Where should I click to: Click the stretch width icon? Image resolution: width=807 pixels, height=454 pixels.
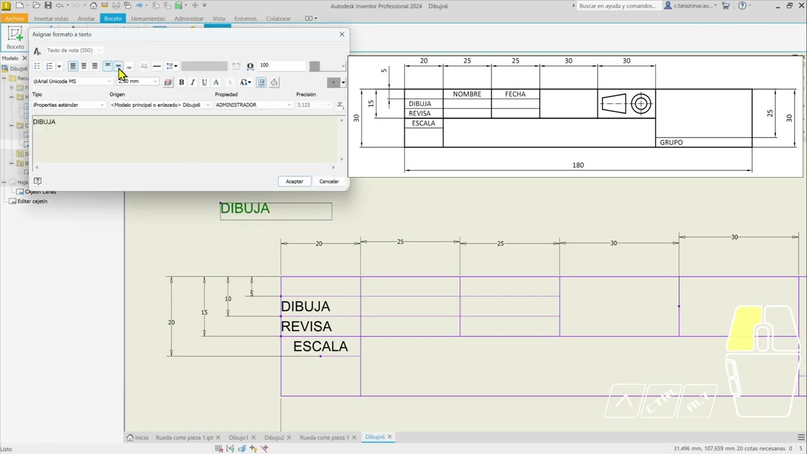(x=250, y=66)
